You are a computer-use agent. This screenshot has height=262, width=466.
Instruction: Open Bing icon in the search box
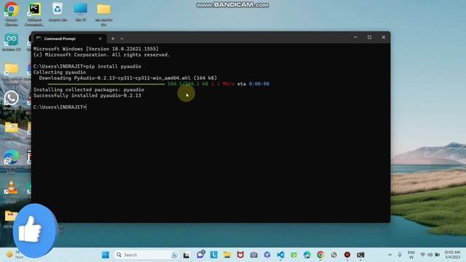(x=175, y=255)
